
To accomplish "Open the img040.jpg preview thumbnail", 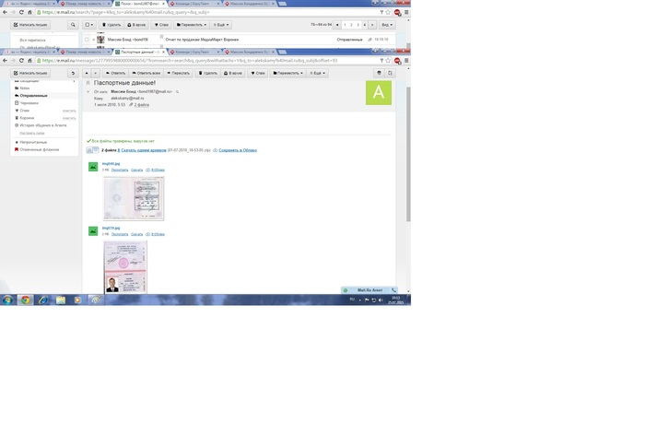I will (x=134, y=198).
